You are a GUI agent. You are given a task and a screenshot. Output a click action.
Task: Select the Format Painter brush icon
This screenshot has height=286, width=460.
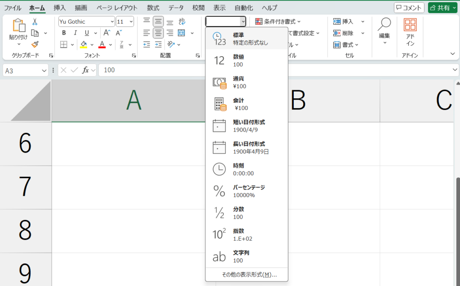pyautogui.click(x=35, y=44)
